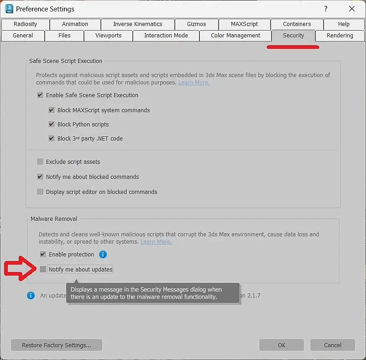This screenshot has height=360, width=366.
Task: Toggle Block Python scripts checkbox
Action: click(52, 124)
